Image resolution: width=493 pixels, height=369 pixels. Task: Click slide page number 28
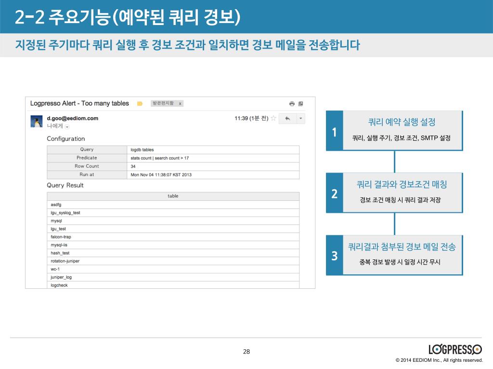click(246, 351)
